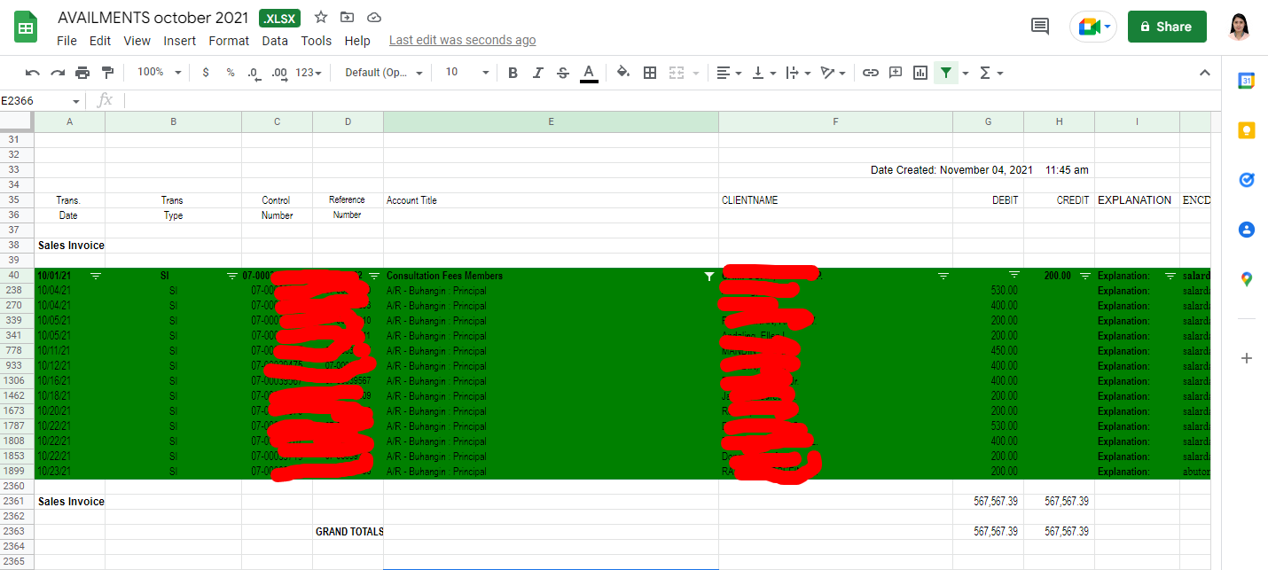Open comment history

1040,27
